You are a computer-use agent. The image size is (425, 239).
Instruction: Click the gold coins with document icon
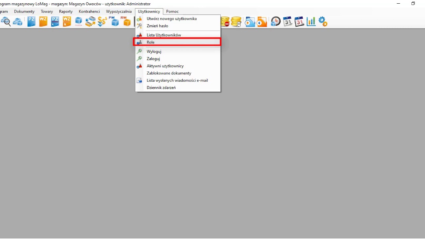(x=236, y=22)
